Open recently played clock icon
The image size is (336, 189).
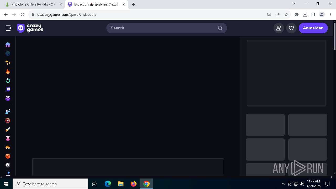(x=8, y=54)
